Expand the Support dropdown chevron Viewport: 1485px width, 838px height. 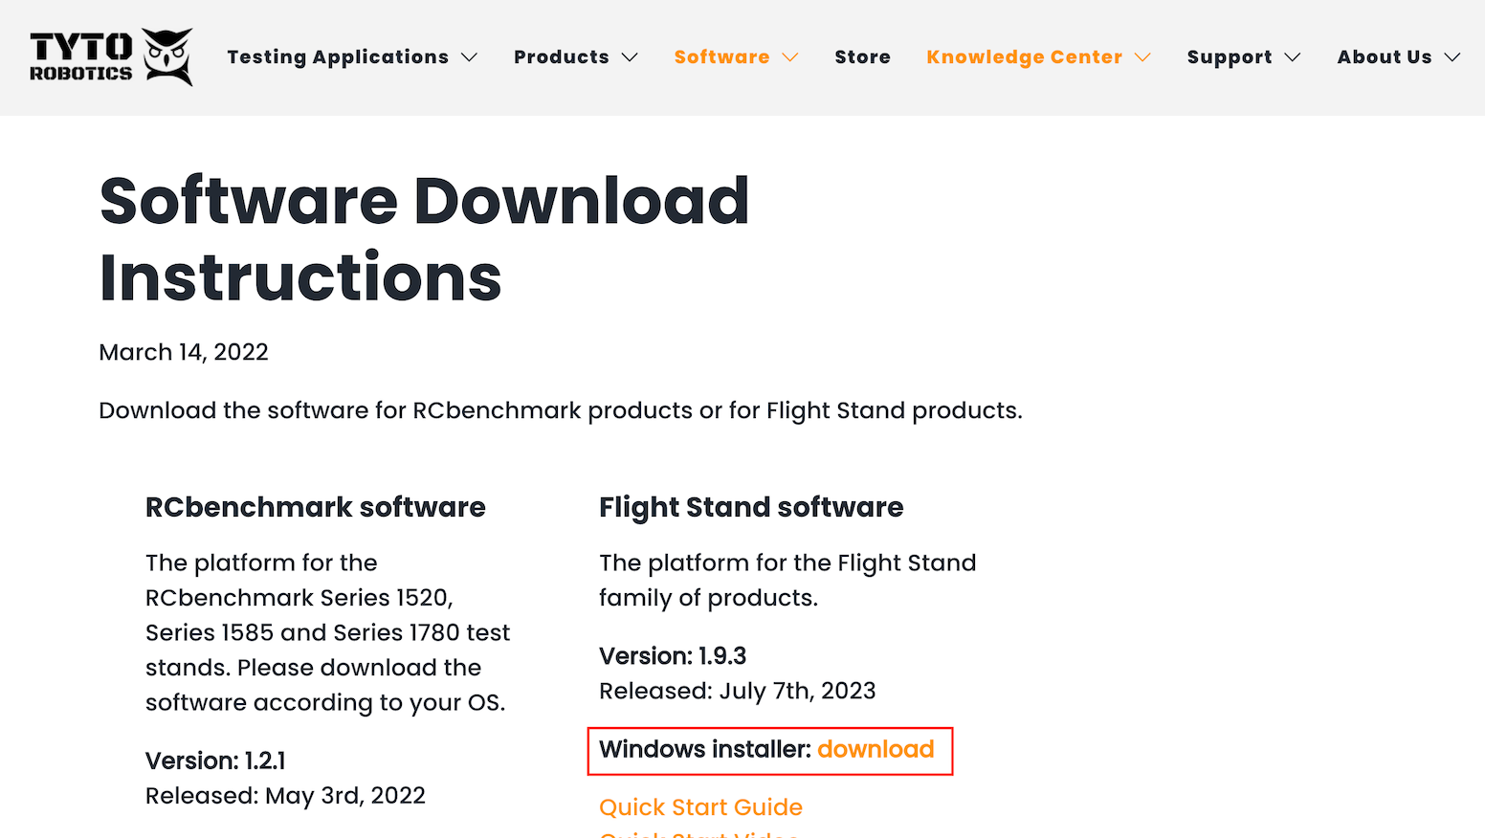1293,57
